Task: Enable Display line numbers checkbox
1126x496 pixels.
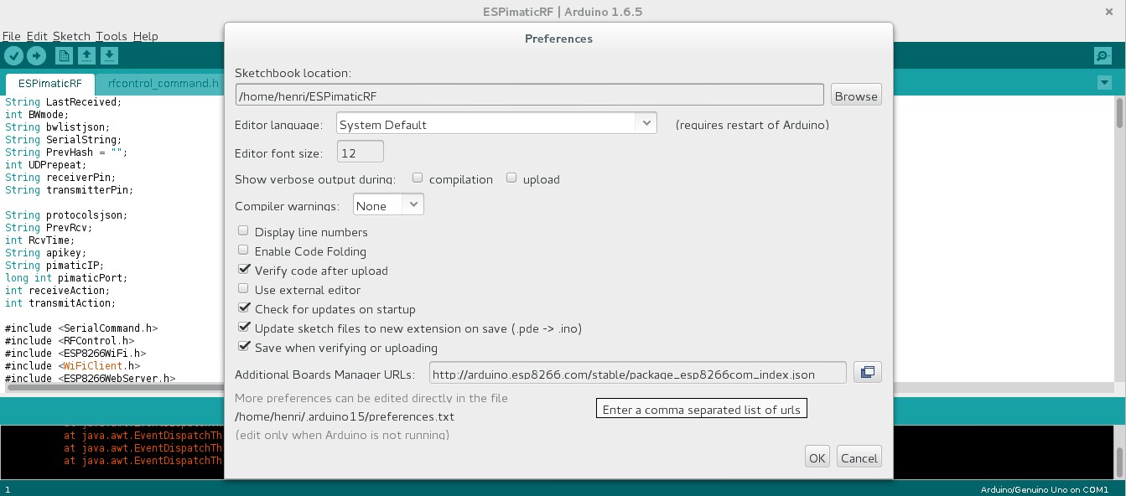Action: pyautogui.click(x=243, y=231)
